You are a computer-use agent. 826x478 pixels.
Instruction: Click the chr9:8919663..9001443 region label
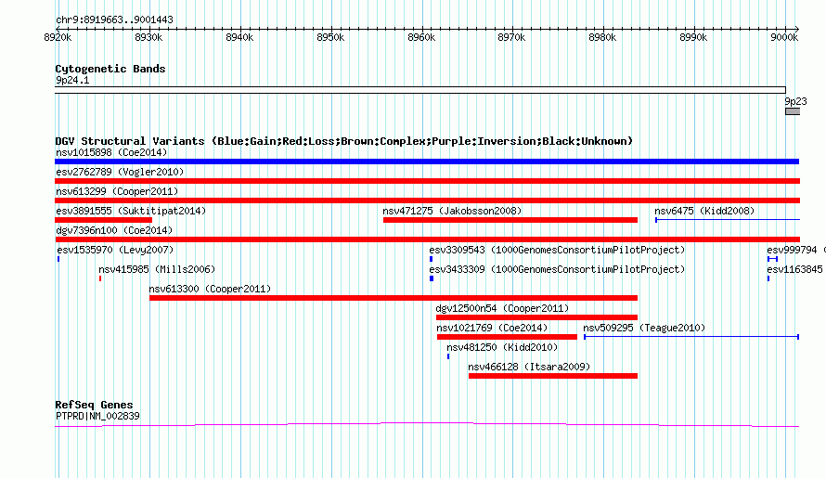point(114,19)
